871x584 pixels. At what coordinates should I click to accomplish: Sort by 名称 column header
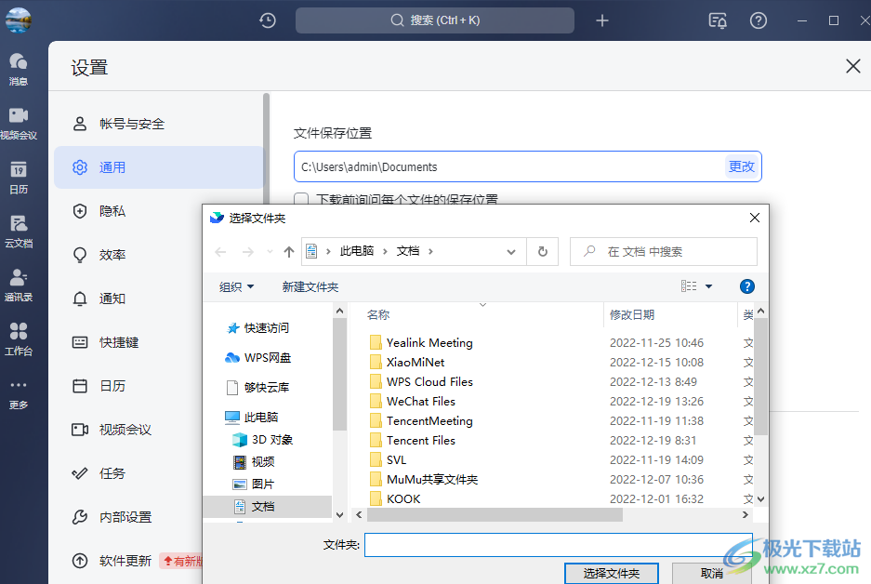(378, 315)
